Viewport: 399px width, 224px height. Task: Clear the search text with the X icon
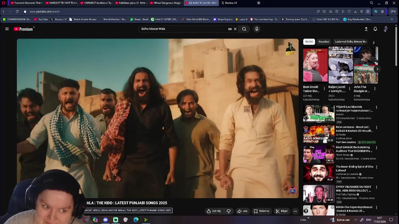(235, 29)
